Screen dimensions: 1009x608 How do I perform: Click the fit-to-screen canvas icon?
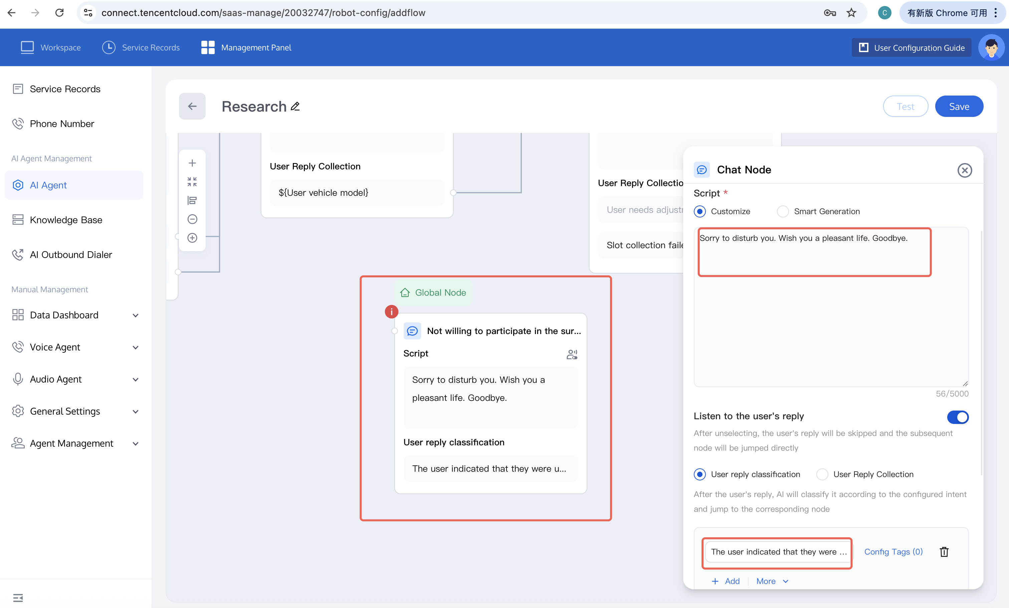tap(192, 182)
